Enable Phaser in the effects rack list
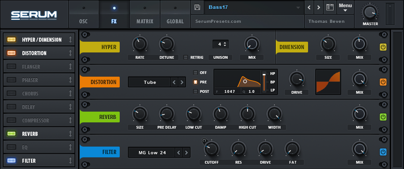This screenshot has width=404, height=169. point(11,80)
